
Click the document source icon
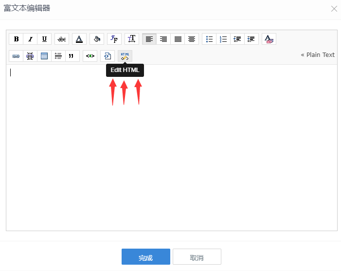(x=108, y=56)
